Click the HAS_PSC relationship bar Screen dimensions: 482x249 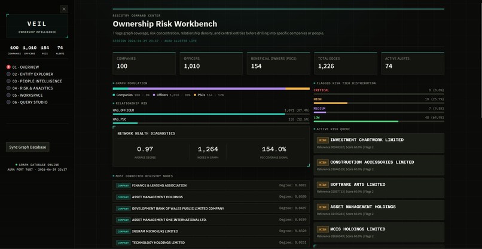pyautogui.click(x=211, y=123)
